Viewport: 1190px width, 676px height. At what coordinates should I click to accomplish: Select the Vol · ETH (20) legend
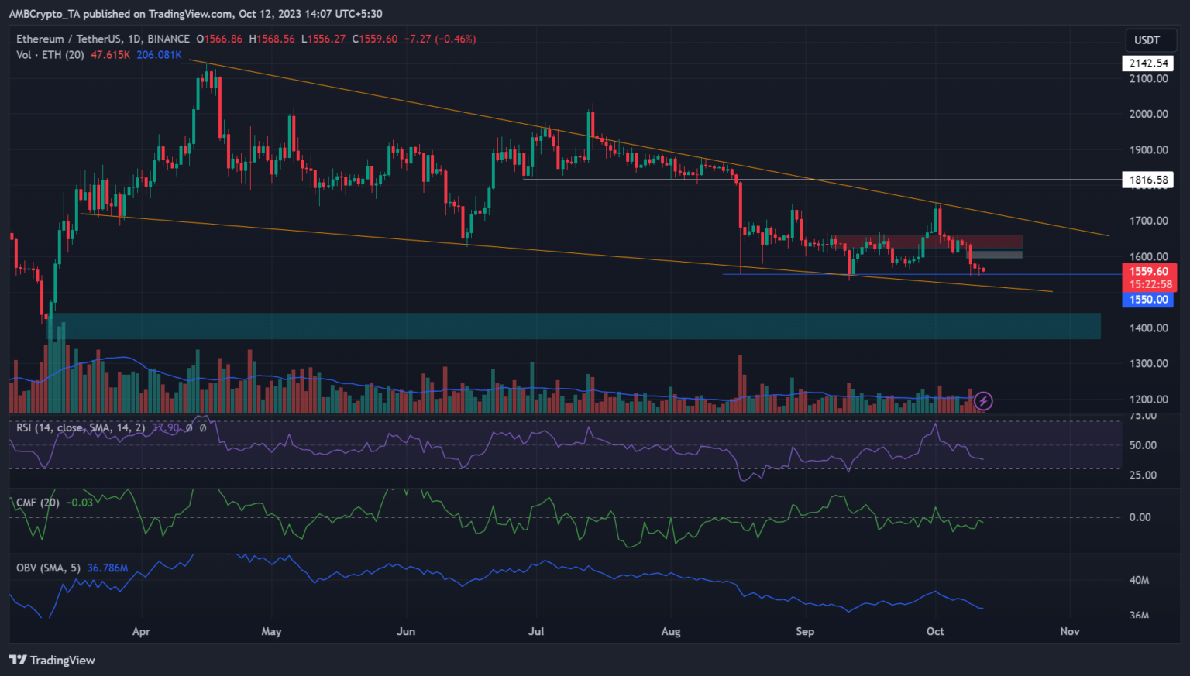50,55
